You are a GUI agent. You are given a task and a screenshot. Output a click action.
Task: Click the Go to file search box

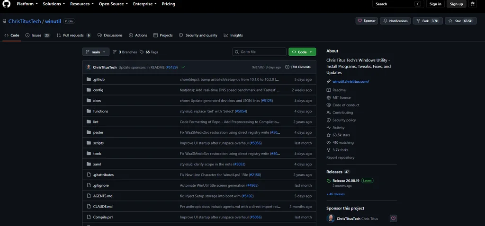[x=259, y=52]
